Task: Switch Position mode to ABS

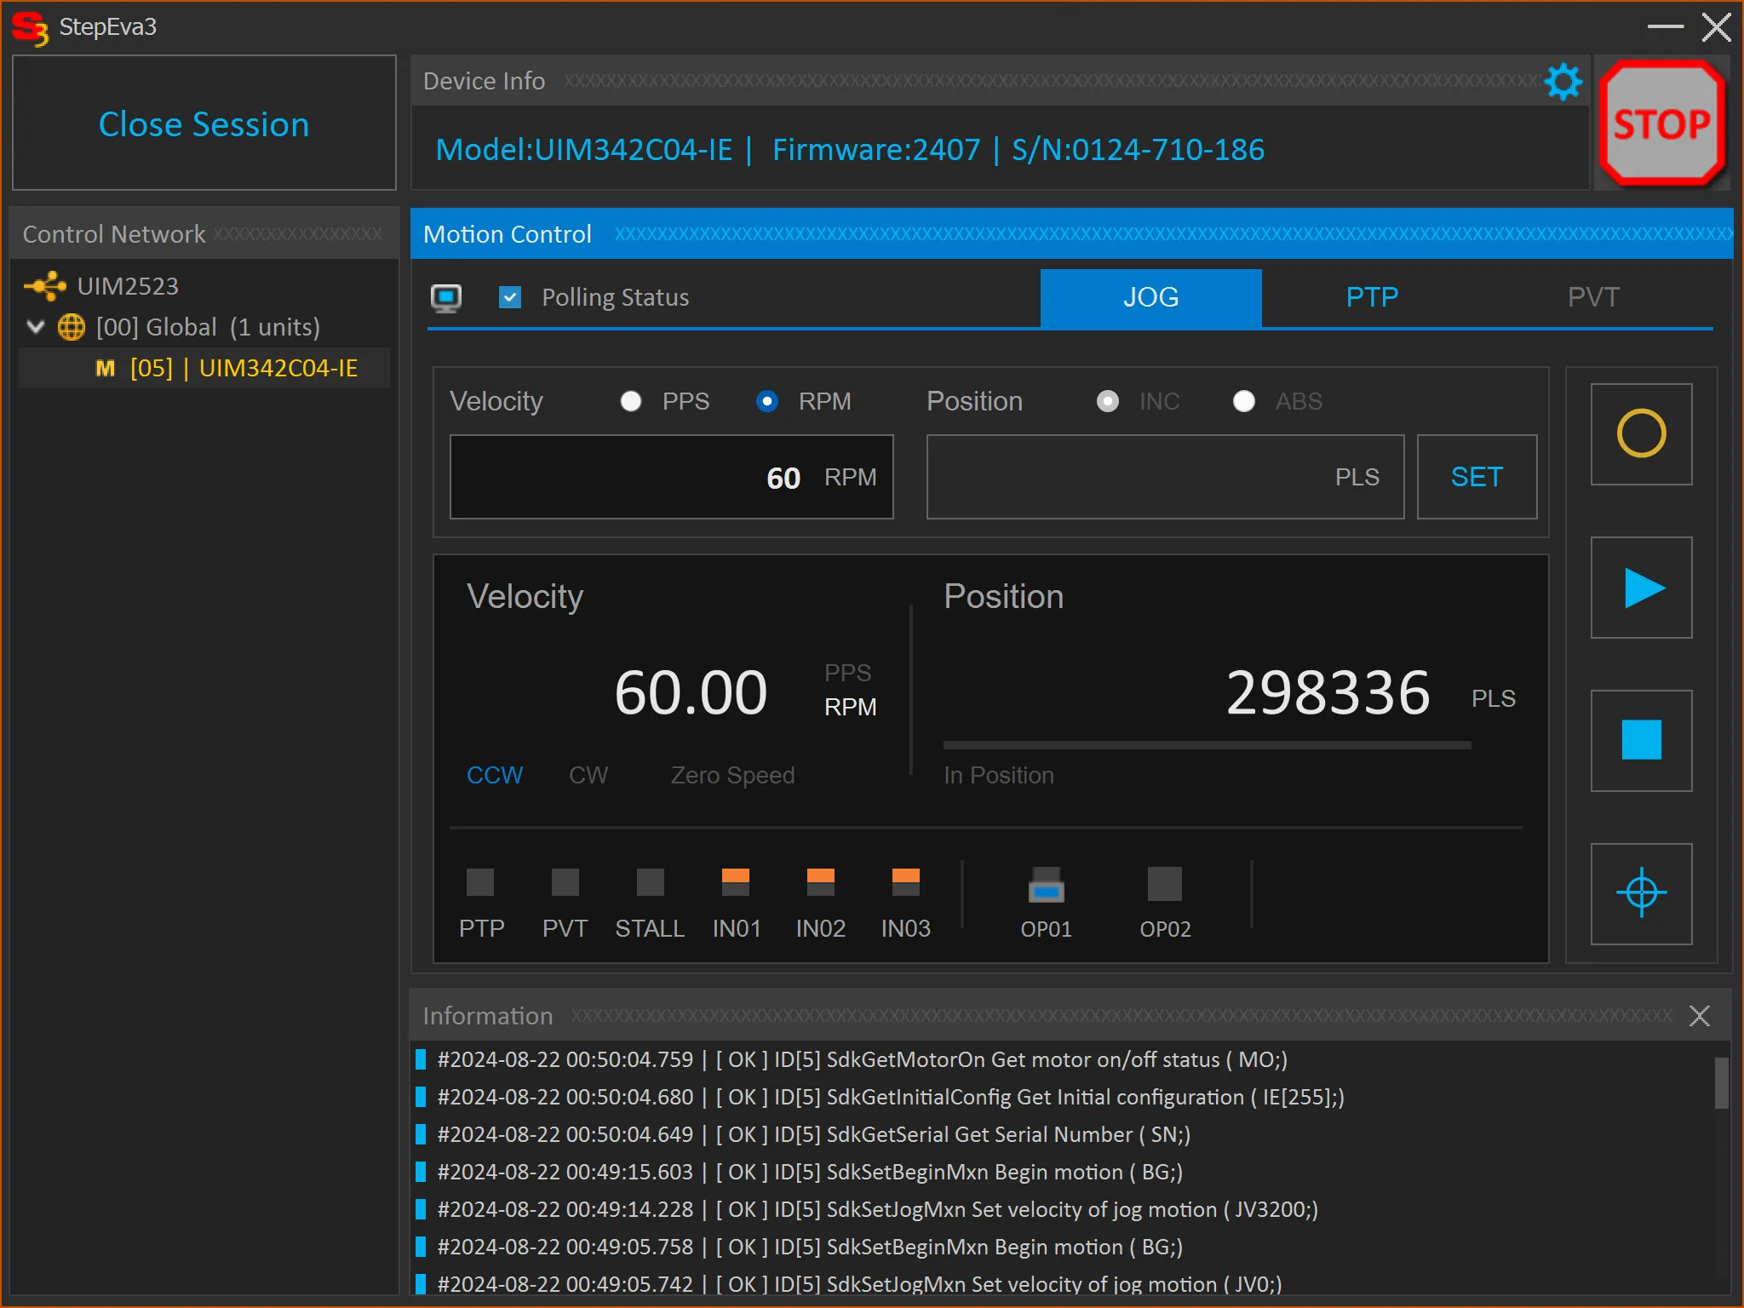Action: point(1244,401)
